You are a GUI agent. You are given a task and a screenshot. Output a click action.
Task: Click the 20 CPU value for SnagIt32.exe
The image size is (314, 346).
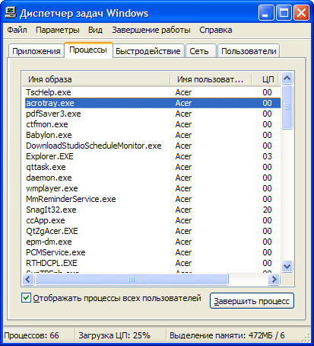[x=267, y=210]
